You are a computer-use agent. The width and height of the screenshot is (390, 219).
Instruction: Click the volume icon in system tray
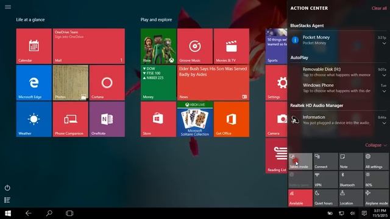(x=352, y=214)
